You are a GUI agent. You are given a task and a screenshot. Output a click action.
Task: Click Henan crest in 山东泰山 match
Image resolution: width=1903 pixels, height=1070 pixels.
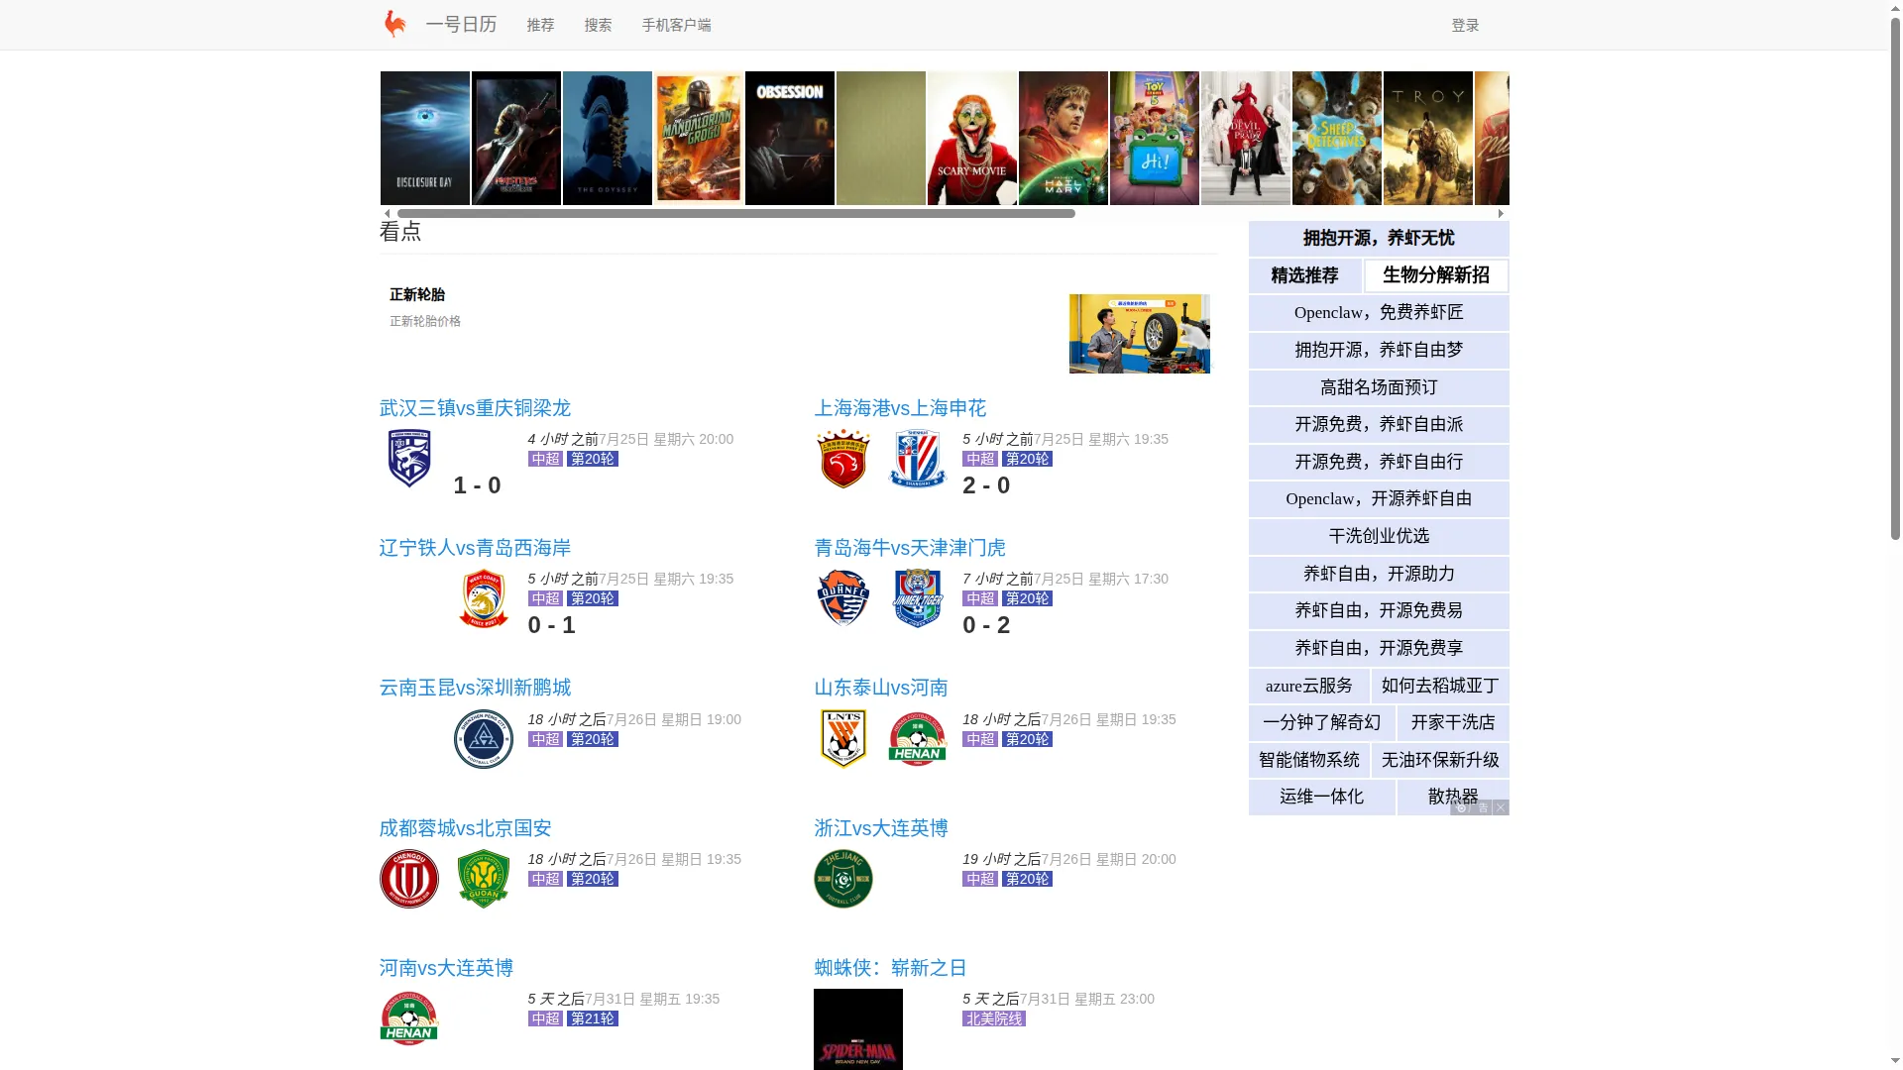918,738
